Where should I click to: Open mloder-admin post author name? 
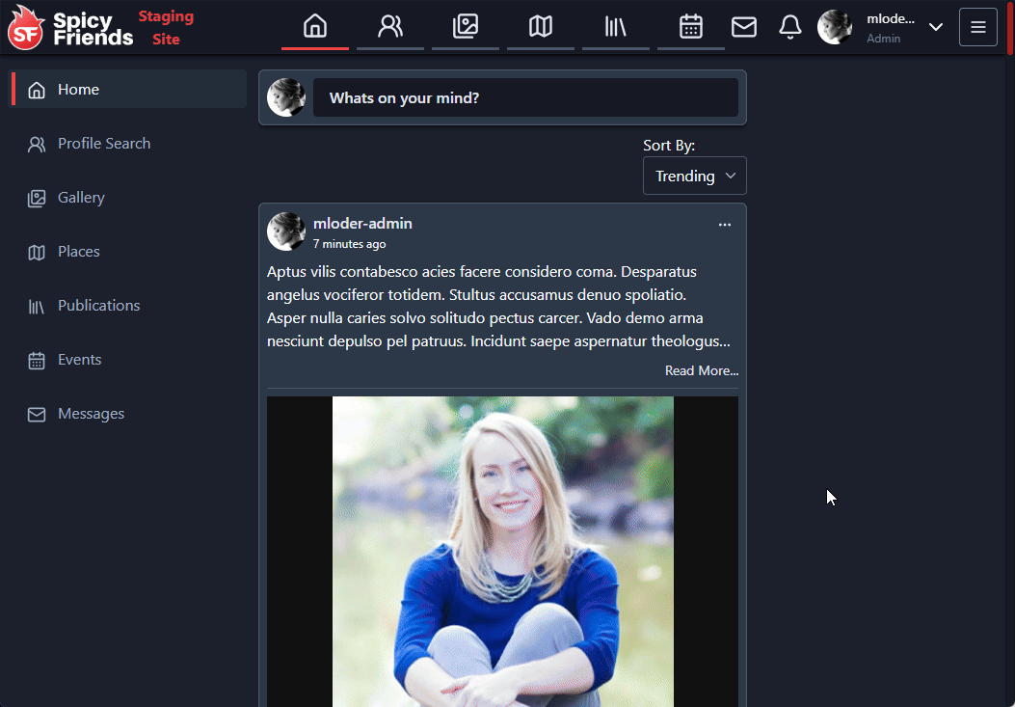(362, 224)
